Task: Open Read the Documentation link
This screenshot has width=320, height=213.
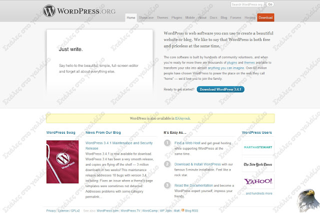Action: tap(193, 186)
